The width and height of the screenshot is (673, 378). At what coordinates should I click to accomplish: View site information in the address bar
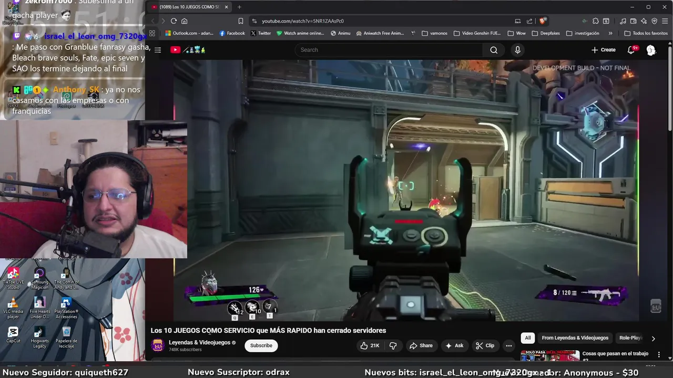pyautogui.click(x=254, y=21)
